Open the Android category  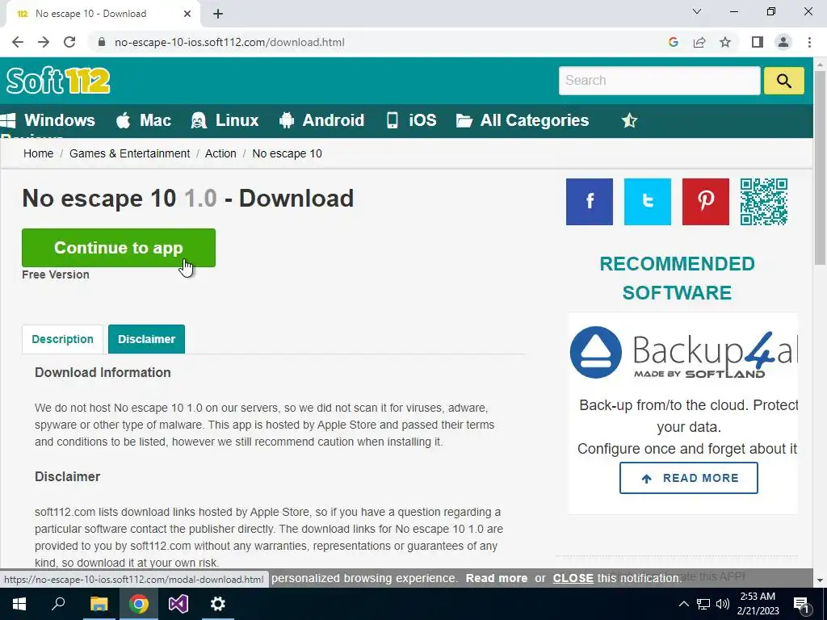click(321, 120)
